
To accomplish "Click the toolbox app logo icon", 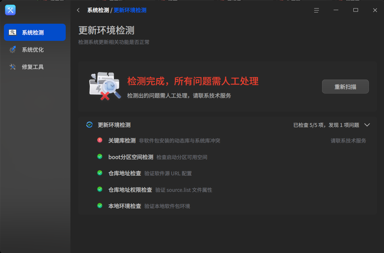I will (10, 10).
